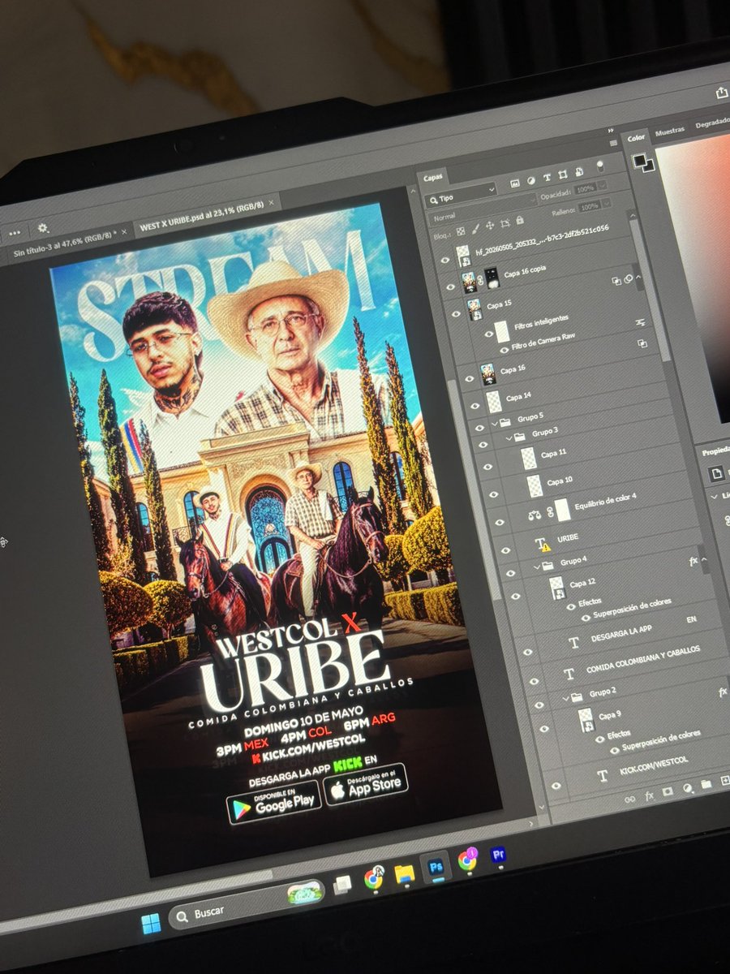Lock artboard nesting icon

click(505, 223)
